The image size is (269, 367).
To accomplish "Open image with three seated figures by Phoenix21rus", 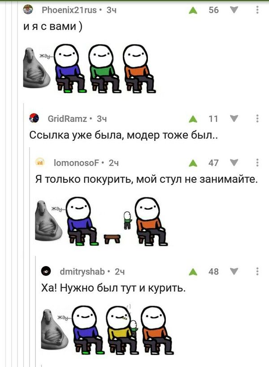I will [x=90, y=69].
